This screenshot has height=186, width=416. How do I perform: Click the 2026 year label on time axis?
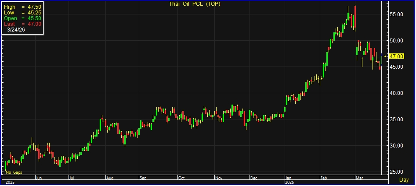pyautogui.click(x=289, y=182)
